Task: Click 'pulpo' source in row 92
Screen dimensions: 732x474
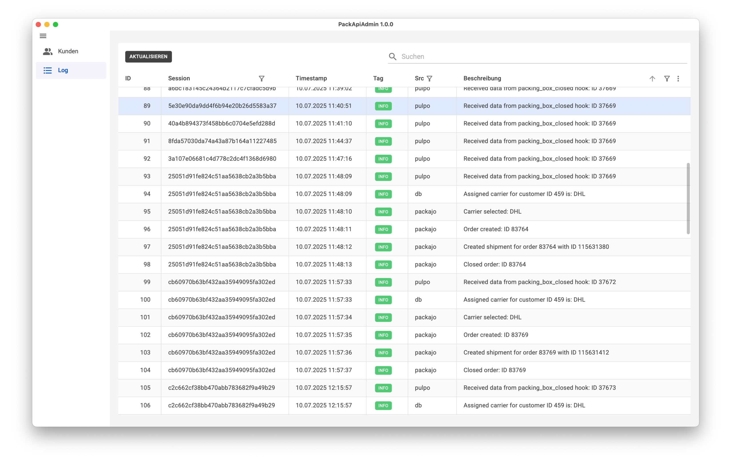Action: [x=422, y=159]
